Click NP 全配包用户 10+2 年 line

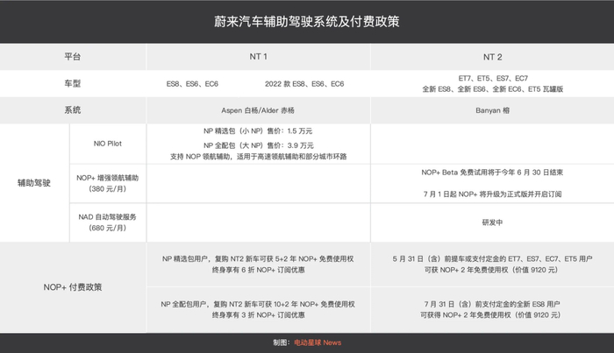click(258, 304)
